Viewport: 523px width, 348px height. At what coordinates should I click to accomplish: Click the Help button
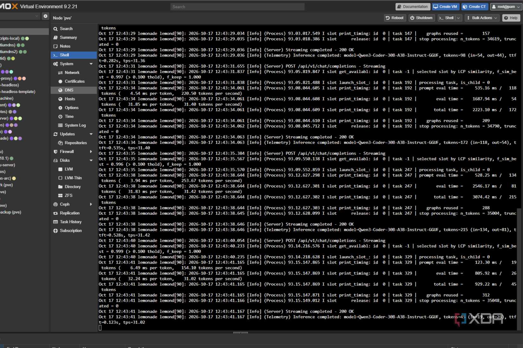(x=511, y=18)
